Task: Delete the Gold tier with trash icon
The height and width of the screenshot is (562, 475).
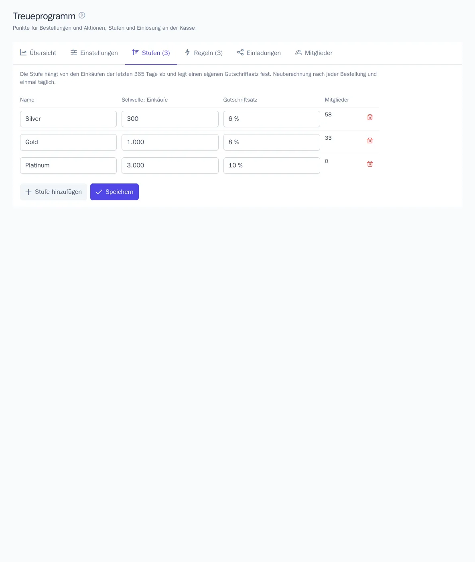Action: click(370, 140)
